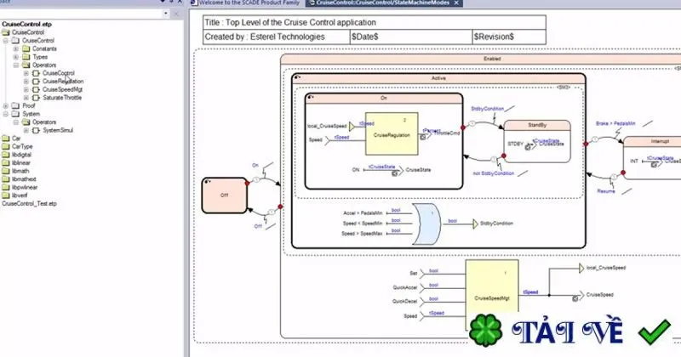Select the Interrupt state box

click(653, 158)
